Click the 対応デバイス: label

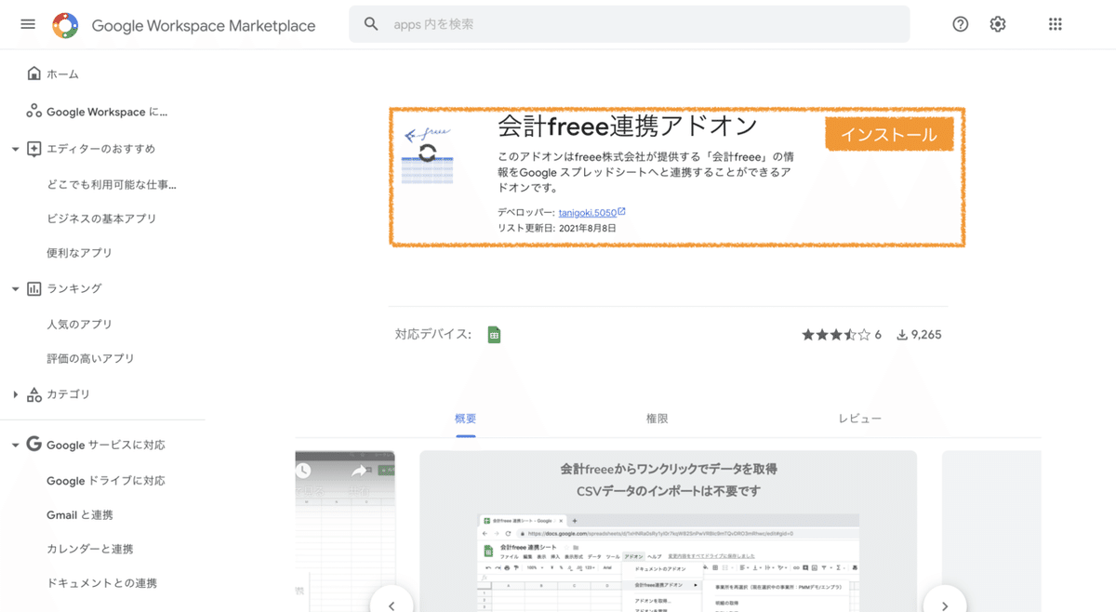point(433,335)
